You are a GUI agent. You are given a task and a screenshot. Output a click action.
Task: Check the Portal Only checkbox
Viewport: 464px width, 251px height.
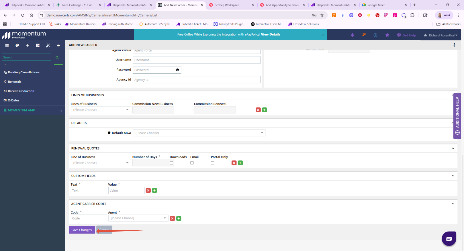pyautogui.click(x=212, y=163)
